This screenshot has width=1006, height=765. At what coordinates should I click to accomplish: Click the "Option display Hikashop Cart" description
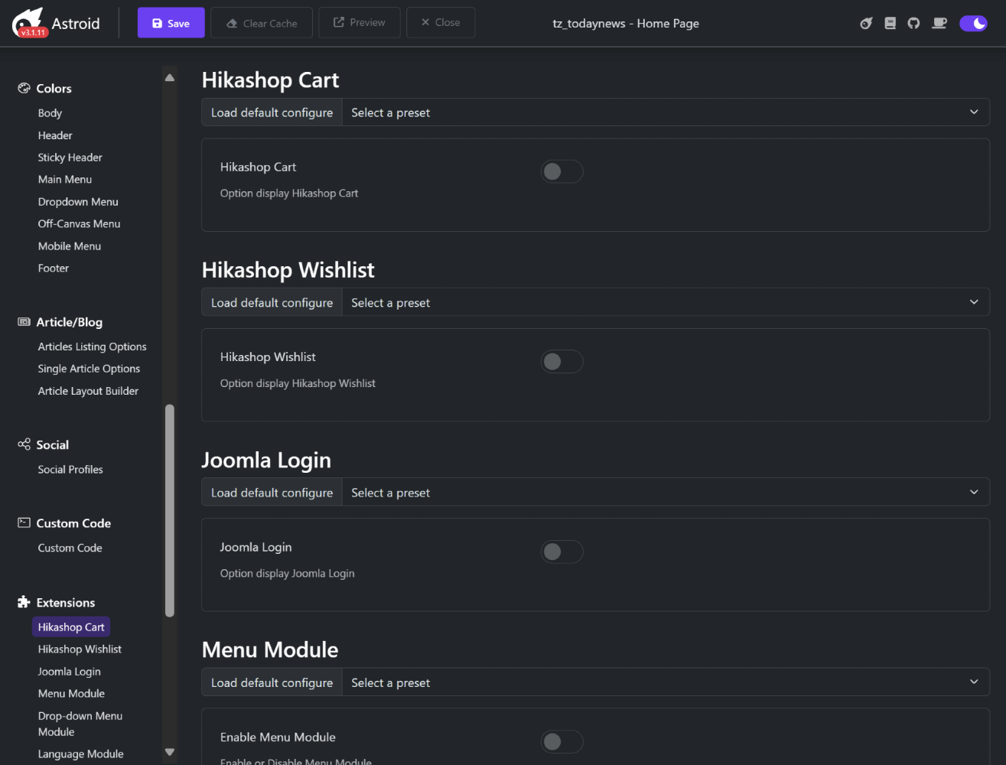coord(289,194)
